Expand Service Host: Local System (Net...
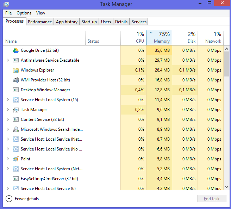This screenshot has width=231, height=209. pos(8,169)
